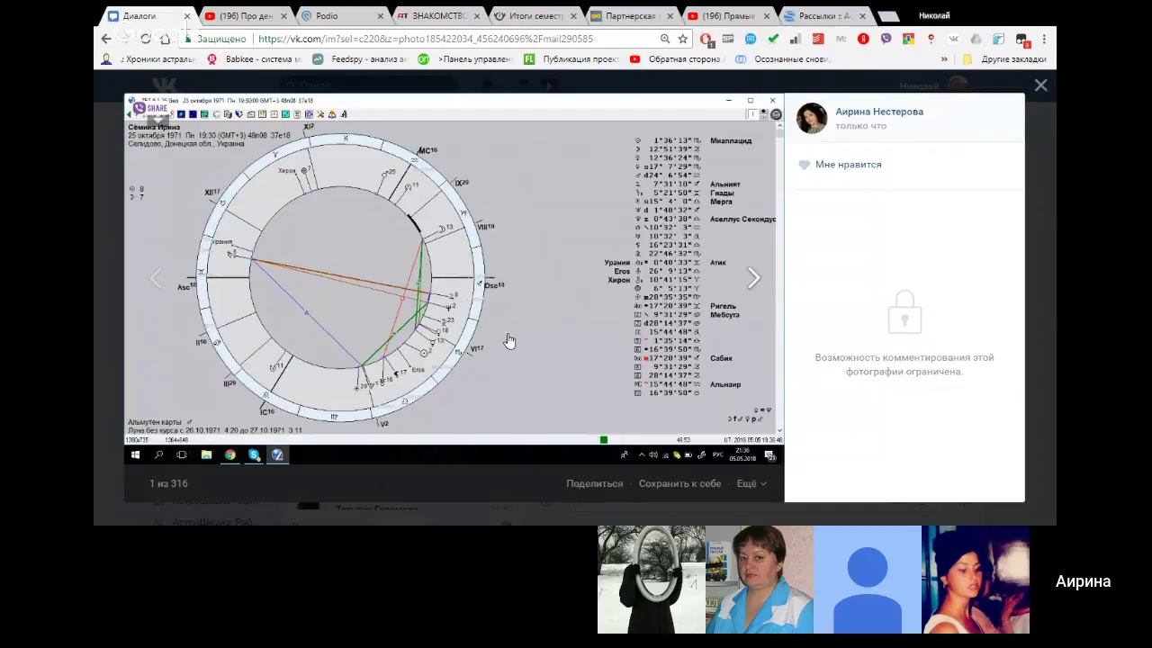Click the green status bar indicator
The height and width of the screenshot is (648, 1152).
[603, 439]
